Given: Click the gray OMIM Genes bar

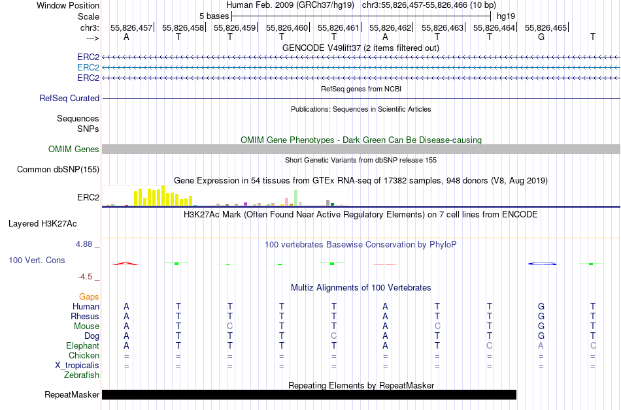Looking at the screenshot, I should pyautogui.click(x=361, y=149).
